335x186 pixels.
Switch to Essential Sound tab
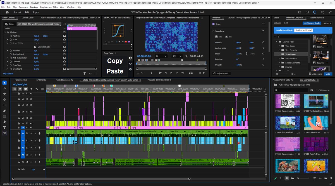[317, 18]
